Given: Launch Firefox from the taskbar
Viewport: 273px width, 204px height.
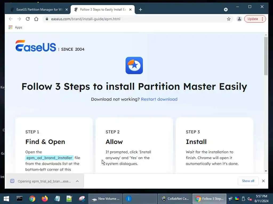Looking at the screenshot, I should click(45, 199).
